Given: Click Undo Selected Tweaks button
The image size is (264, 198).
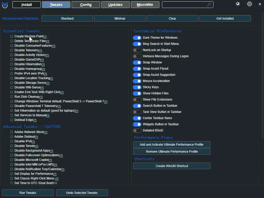Looking at the screenshot, I should point(82,193).
